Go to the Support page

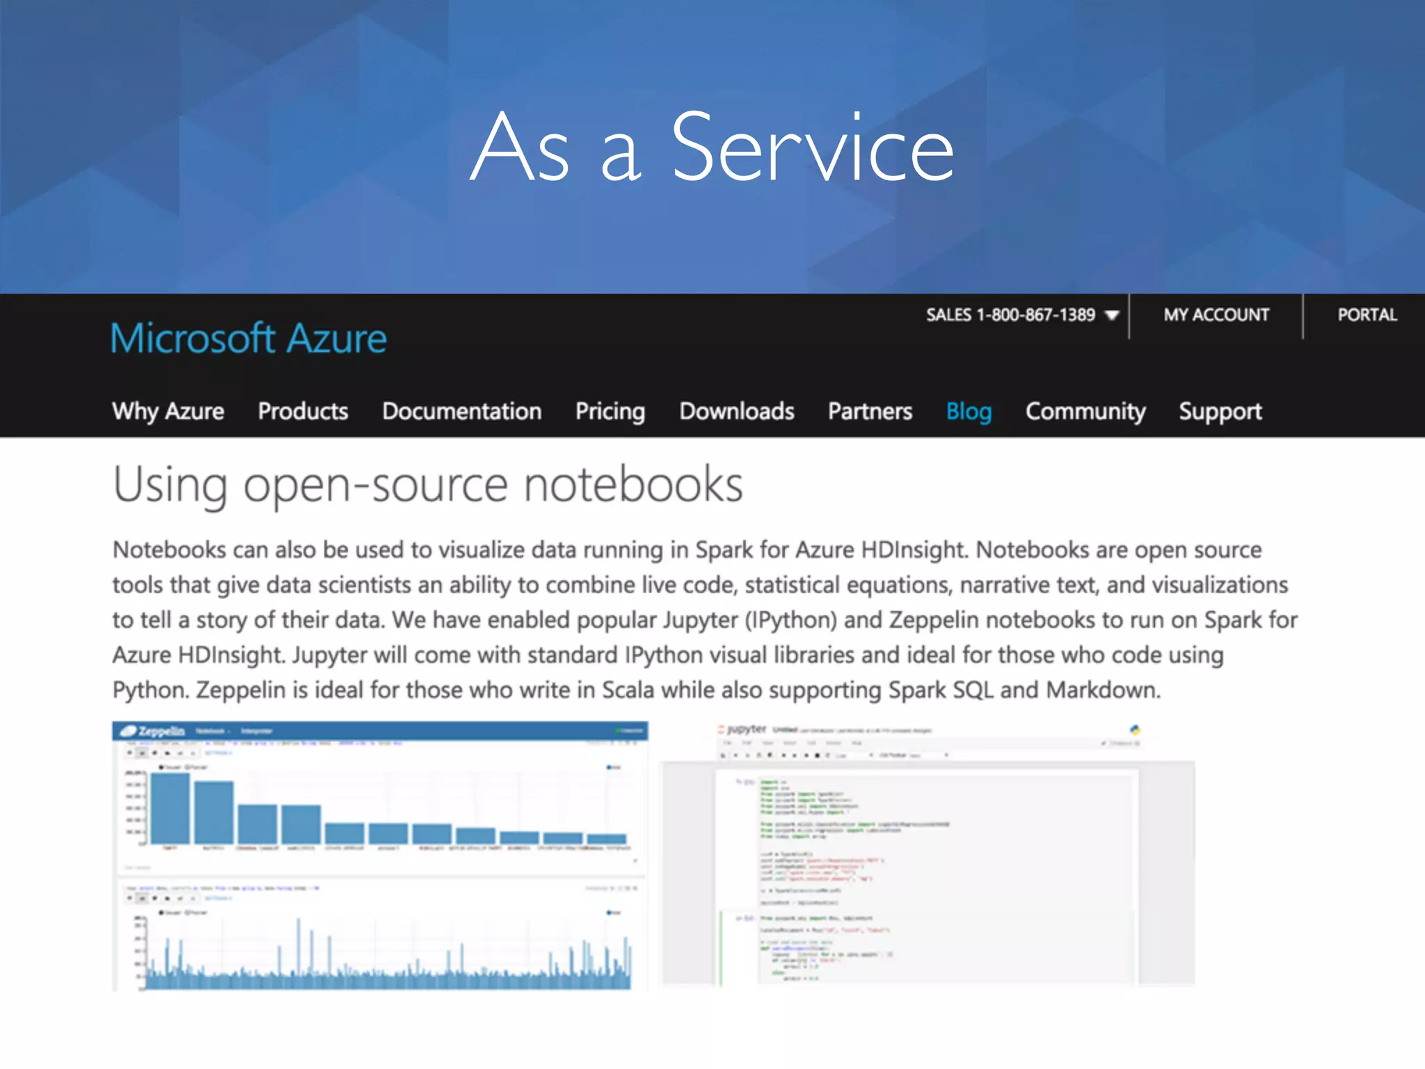coord(1220,411)
